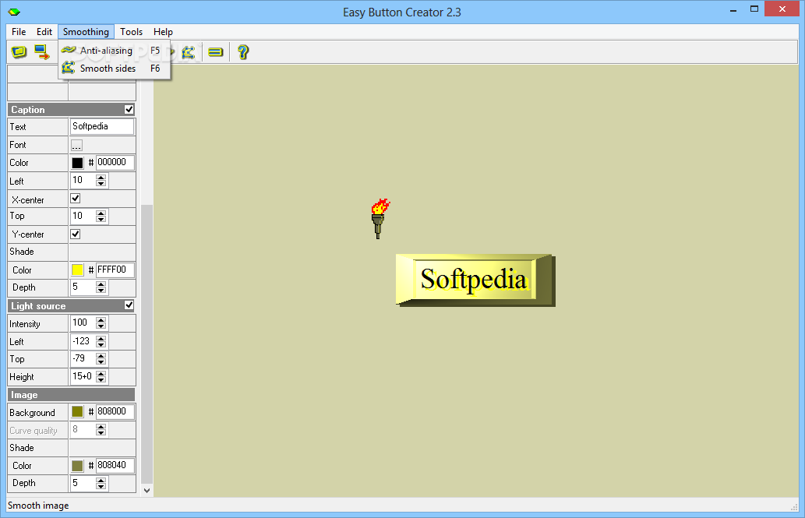Click the app icon in the title bar
805x518 pixels.
click(x=14, y=12)
